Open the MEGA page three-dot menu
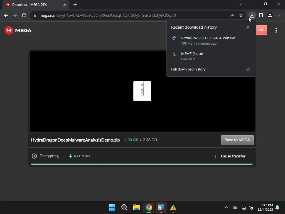This screenshot has height=214, width=285. pyautogui.click(x=276, y=30)
